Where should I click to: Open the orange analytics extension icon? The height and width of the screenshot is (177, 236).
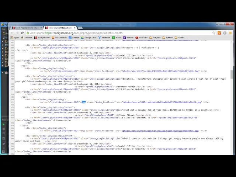pos(219,33)
